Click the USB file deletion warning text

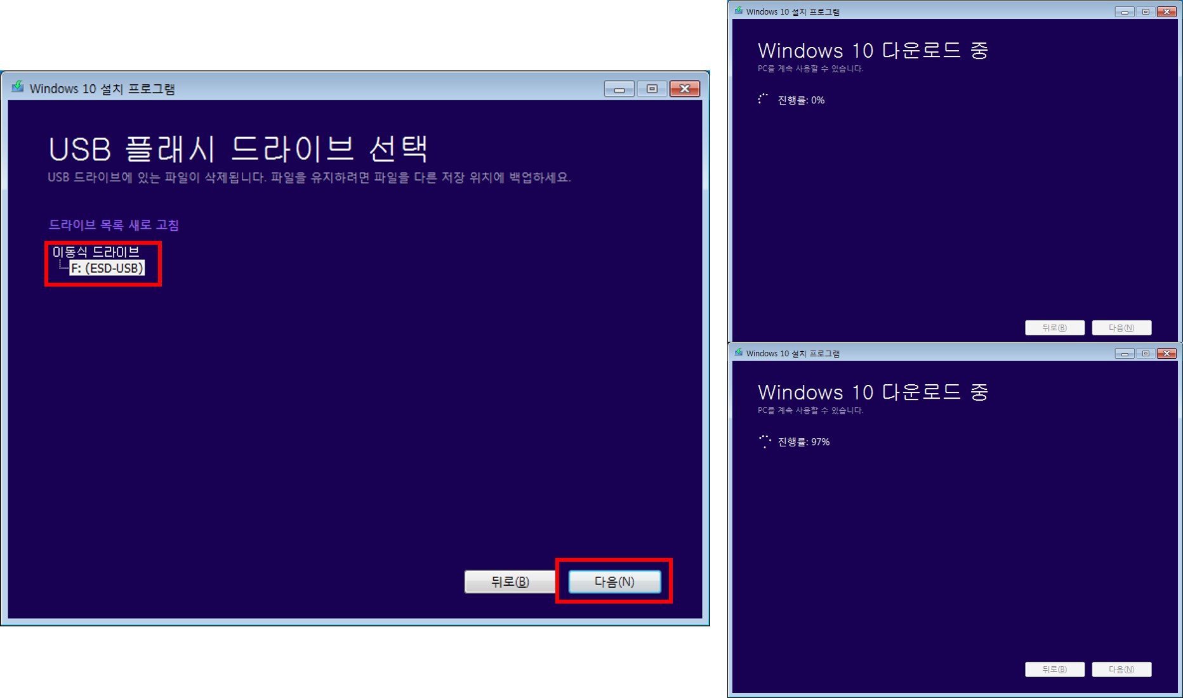pos(309,178)
